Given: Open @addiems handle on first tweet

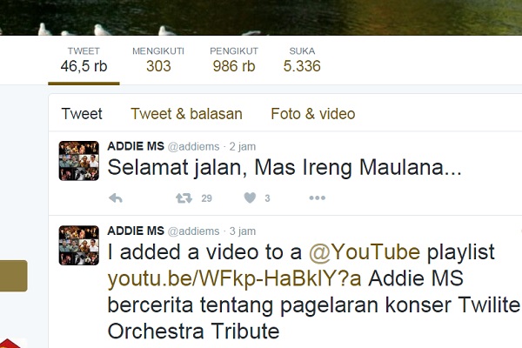Looking at the screenshot, I should pos(193,146).
